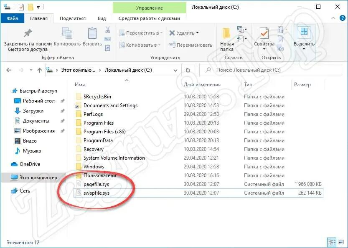Image resolution: width=348 pixels, height=248 pixels.
Task: Select the PerfLogs folder
Action: pyautogui.click(x=93, y=114)
